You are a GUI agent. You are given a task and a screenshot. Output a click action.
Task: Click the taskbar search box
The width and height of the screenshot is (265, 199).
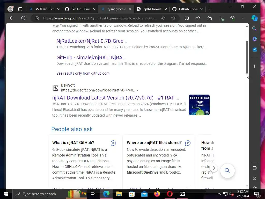coord(50,194)
